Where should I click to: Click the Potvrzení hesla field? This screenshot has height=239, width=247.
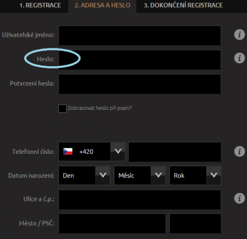pyautogui.click(x=140, y=84)
